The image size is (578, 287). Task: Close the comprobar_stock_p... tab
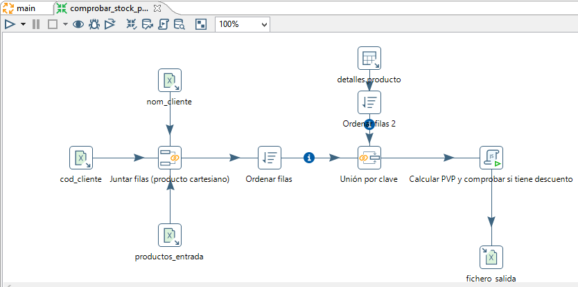157,8
